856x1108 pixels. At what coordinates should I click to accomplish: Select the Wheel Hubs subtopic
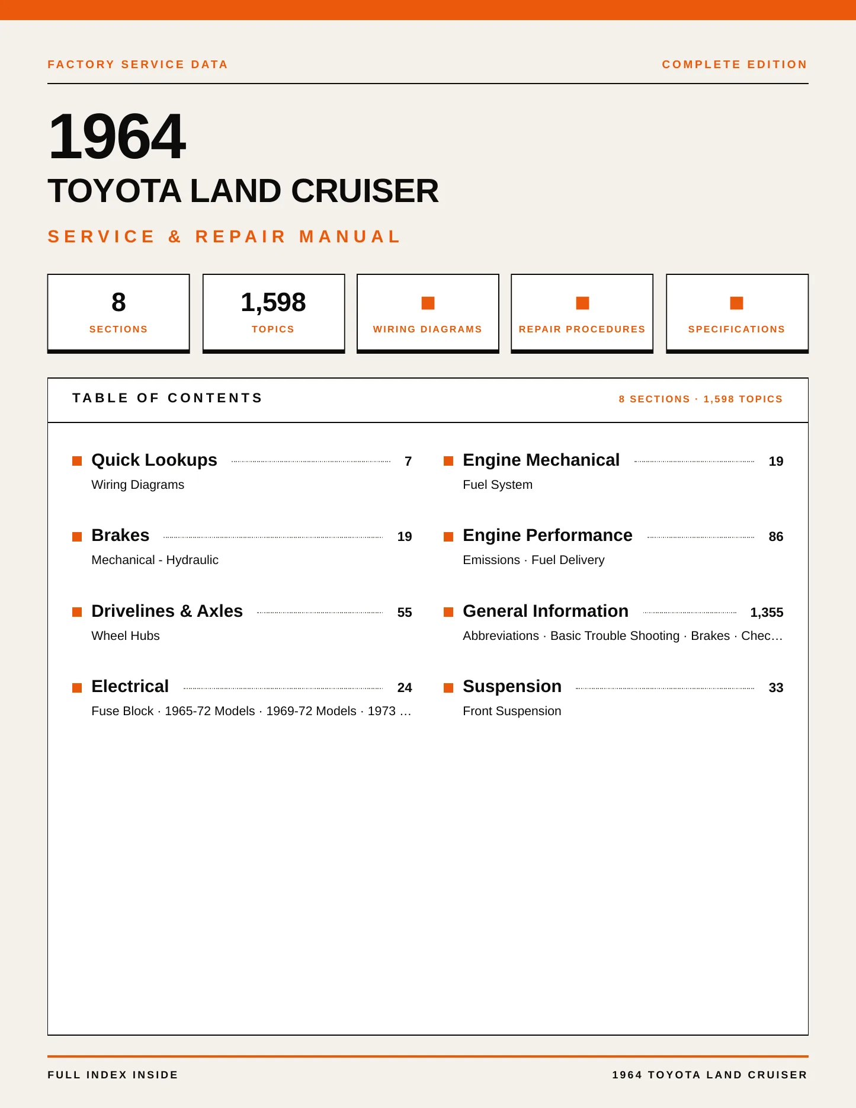pos(126,636)
